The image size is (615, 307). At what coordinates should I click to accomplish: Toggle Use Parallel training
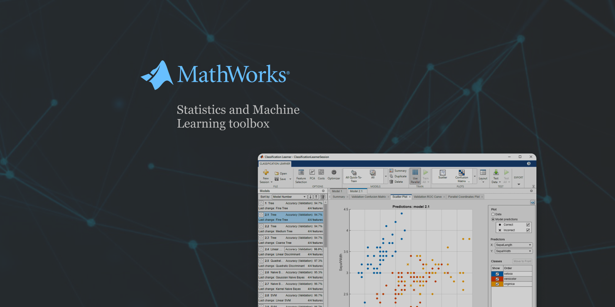pos(415,176)
